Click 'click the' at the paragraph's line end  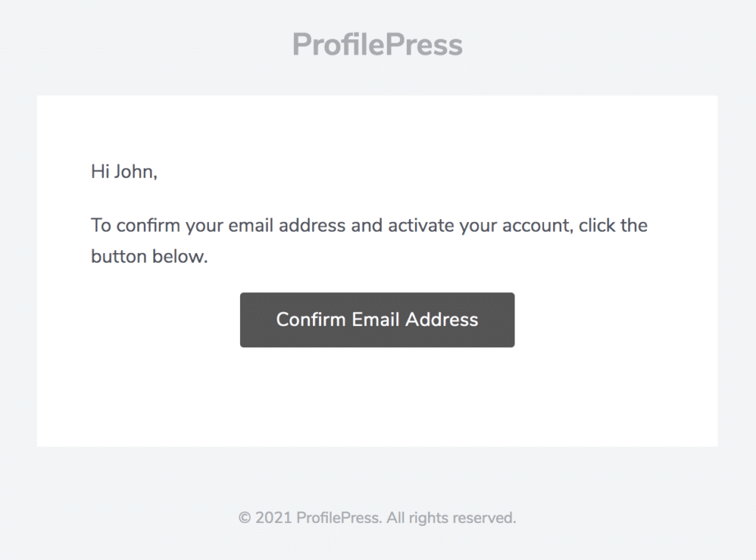click(613, 226)
